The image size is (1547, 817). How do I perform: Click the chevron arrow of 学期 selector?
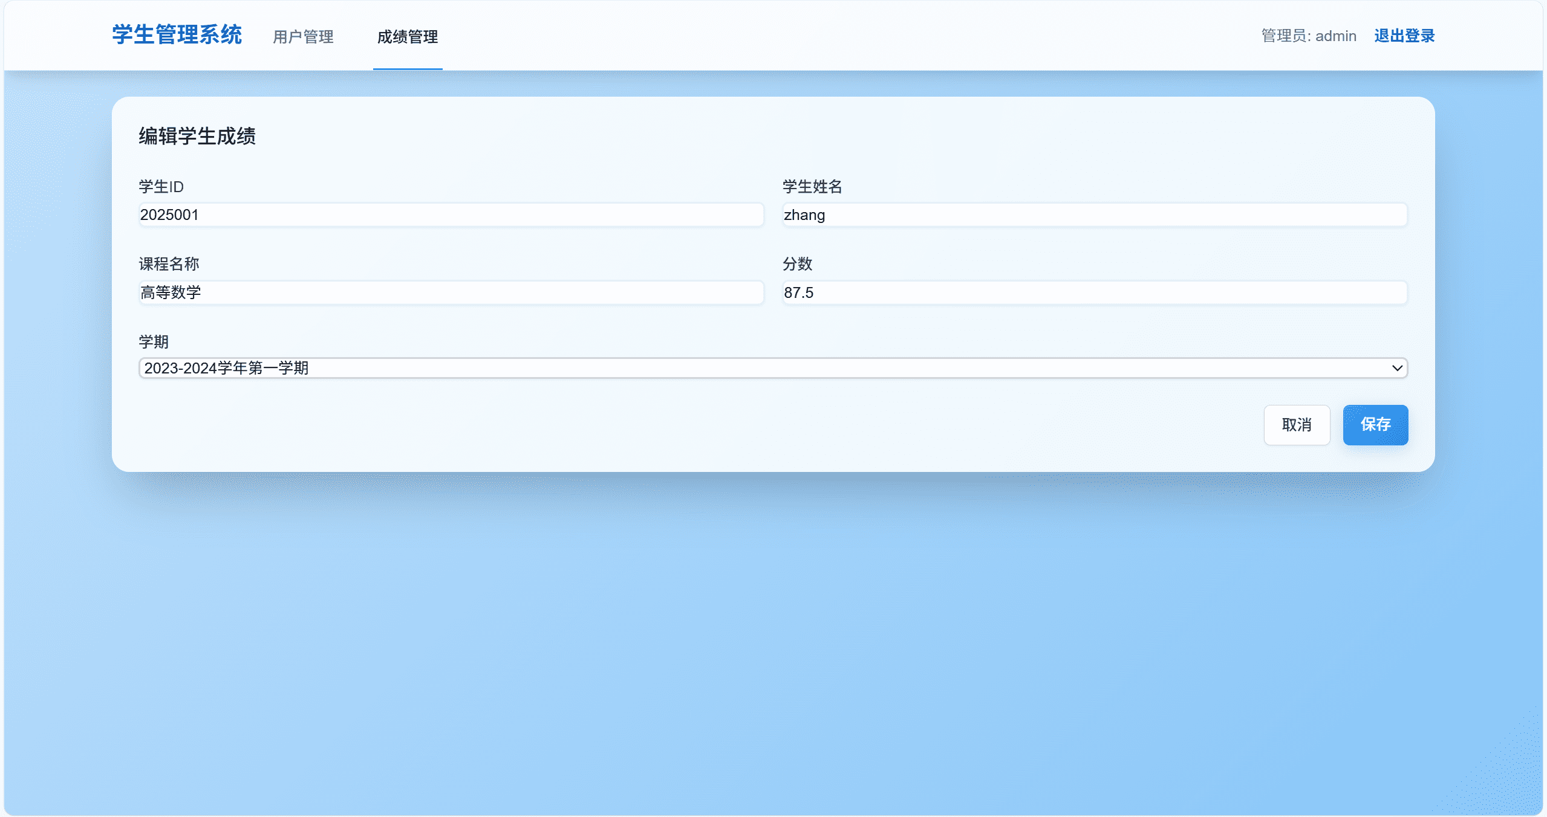pos(1397,368)
